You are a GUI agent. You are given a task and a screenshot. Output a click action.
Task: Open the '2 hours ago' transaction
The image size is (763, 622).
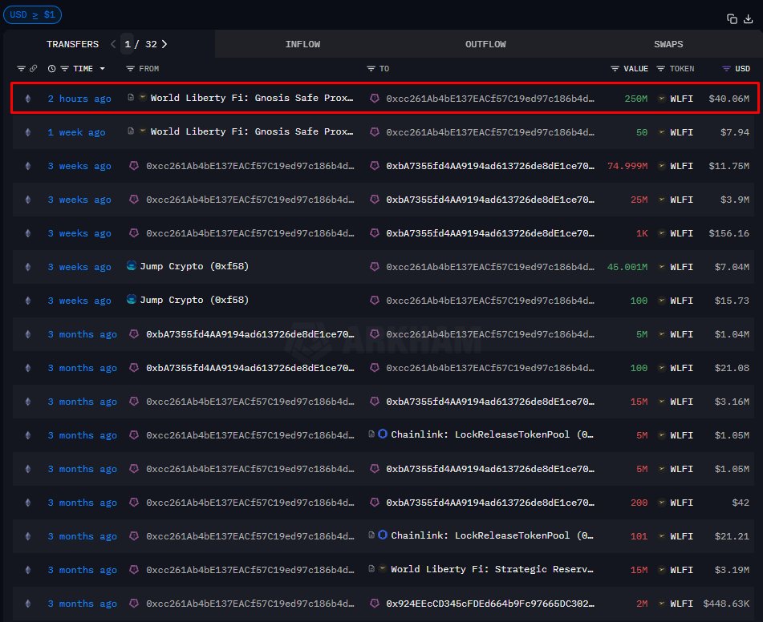coord(79,99)
